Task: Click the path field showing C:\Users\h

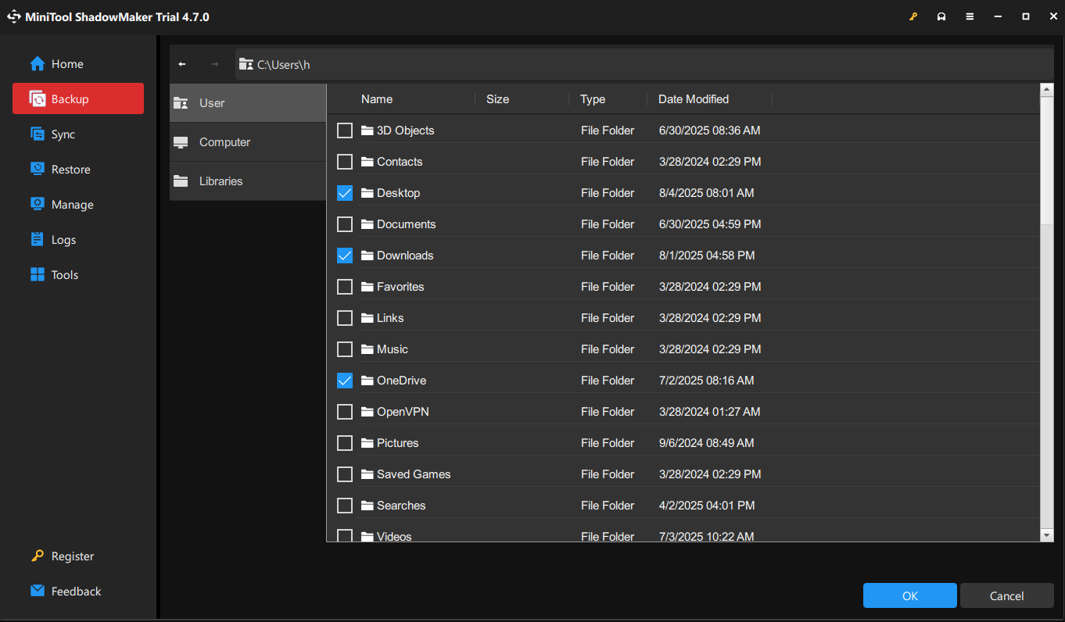Action: tap(547, 64)
